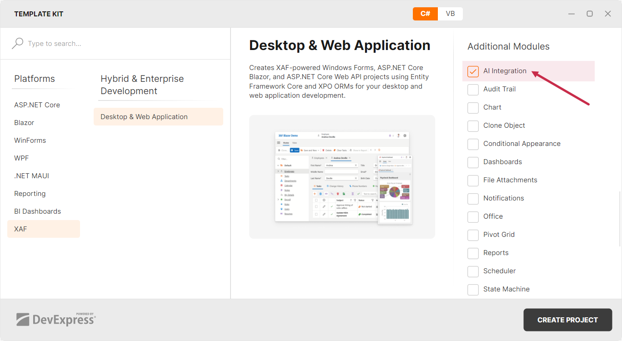Uncheck the AI Integration checkbox
The width and height of the screenshot is (622, 341).
[x=473, y=71]
